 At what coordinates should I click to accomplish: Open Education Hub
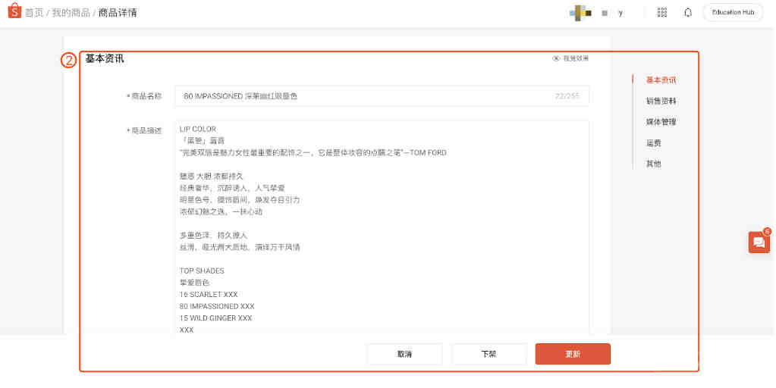coord(733,12)
